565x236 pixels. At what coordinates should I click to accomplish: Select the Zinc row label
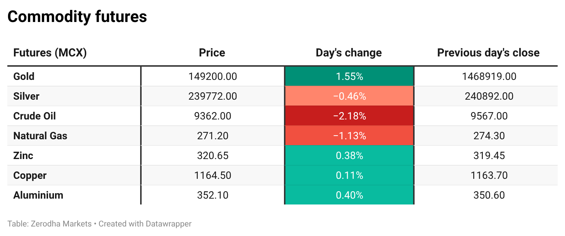coord(23,155)
